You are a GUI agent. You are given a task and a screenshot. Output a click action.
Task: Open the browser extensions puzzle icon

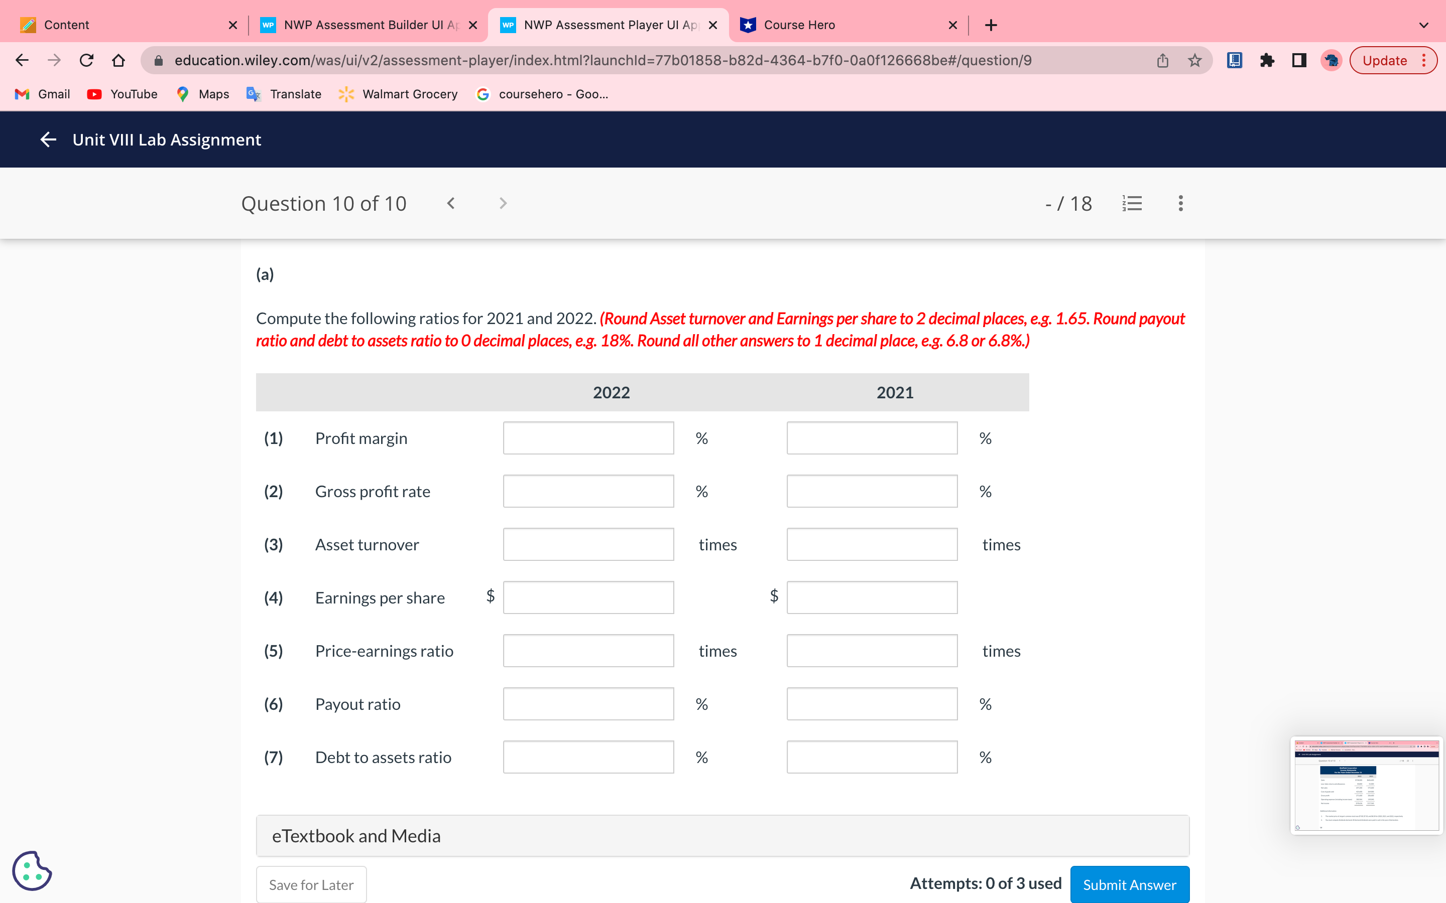click(1268, 60)
